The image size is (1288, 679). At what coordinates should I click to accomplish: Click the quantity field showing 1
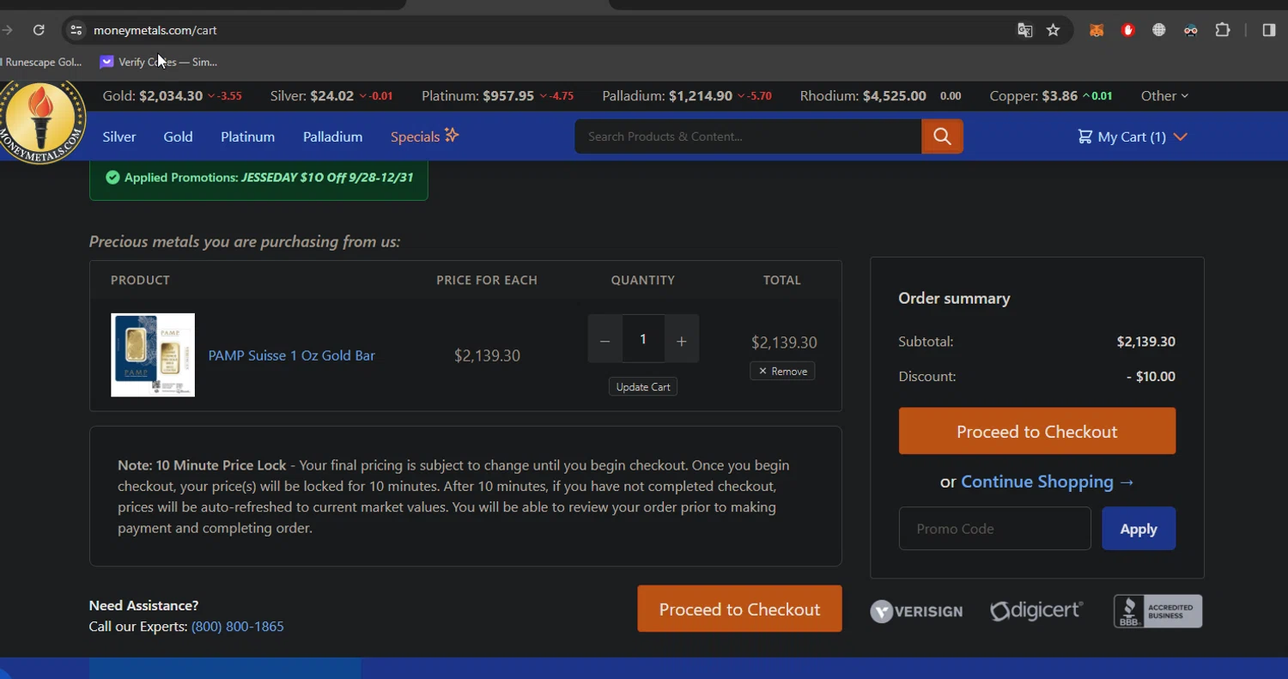point(643,338)
